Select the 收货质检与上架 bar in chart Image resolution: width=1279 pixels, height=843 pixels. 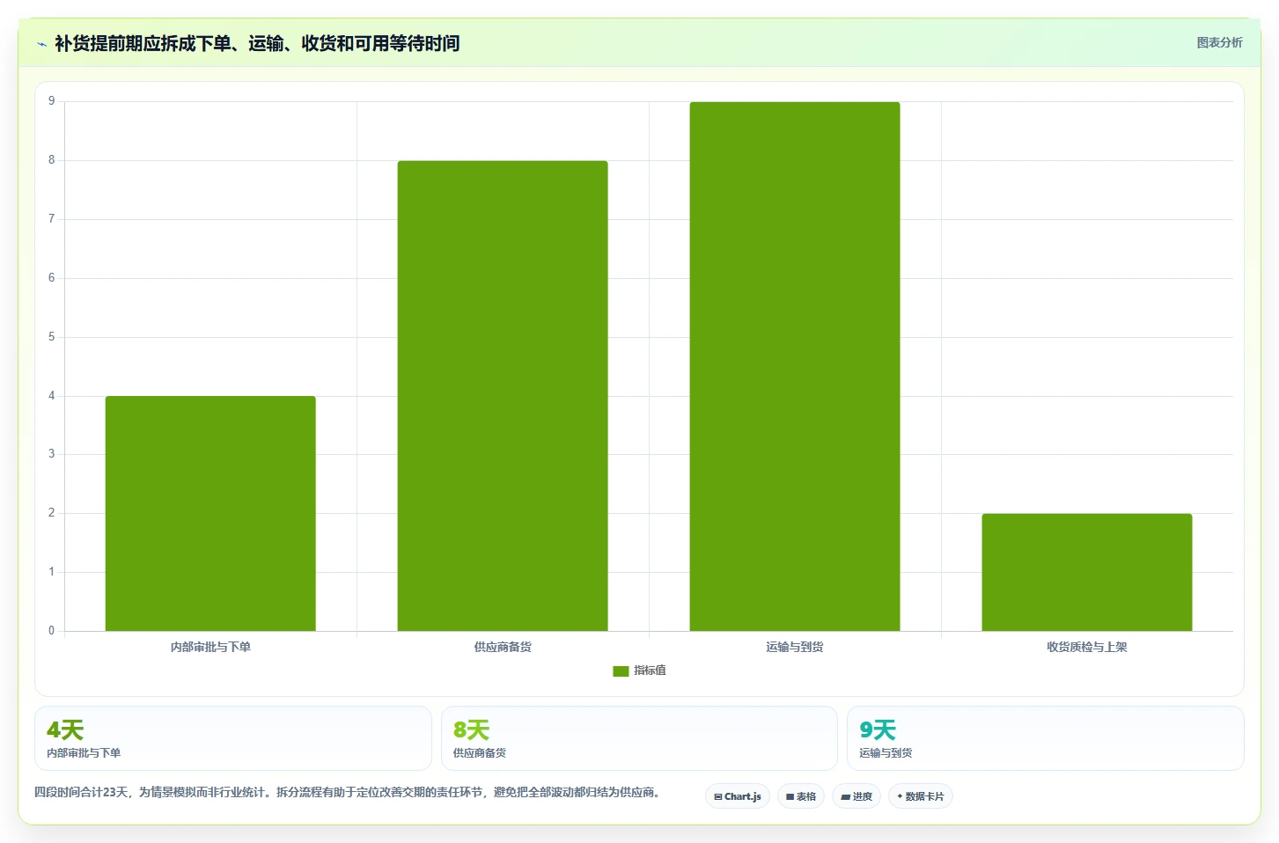pyautogui.click(x=1087, y=572)
